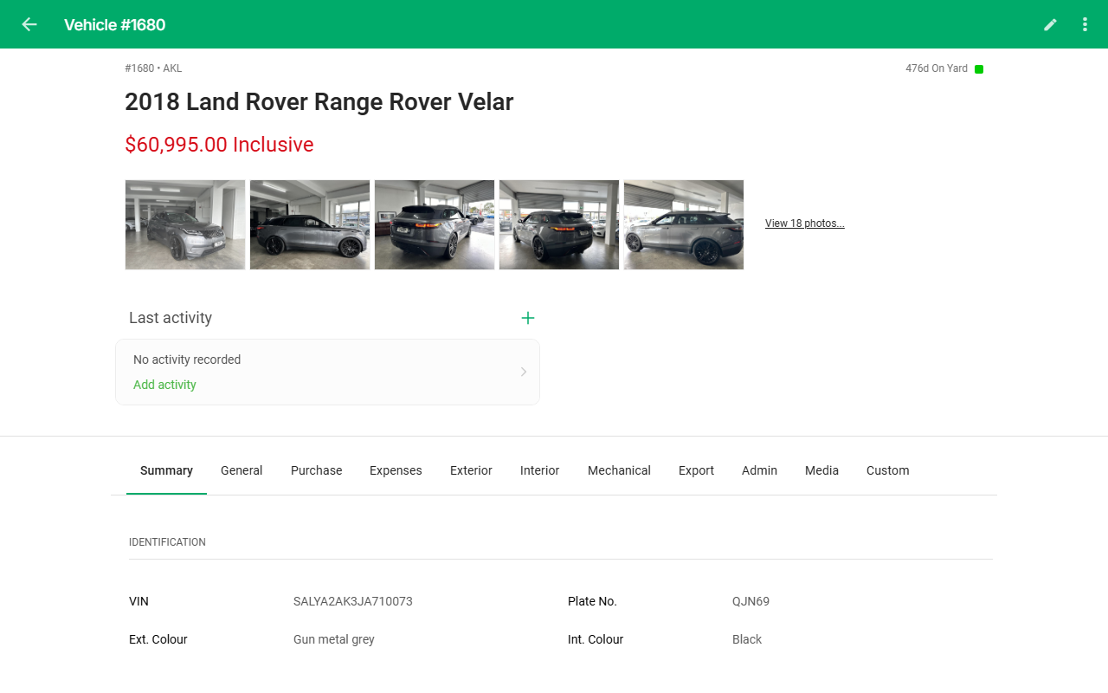Image resolution: width=1108 pixels, height=693 pixels.
Task: Click the No activity recorded message
Action: coord(187,359)
